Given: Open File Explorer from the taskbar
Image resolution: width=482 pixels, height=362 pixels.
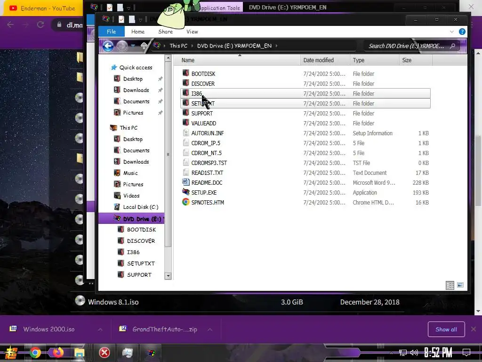Looking at the screenshot, I should [x=79, y=353].
